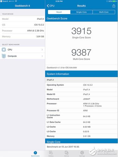
Task: Tap the Processor ID ARM value
Action: coord(85,111)
